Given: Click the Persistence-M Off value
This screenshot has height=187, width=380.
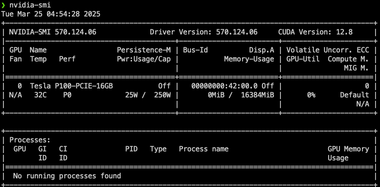Looking at the screenshot, I should [x=165, y=86].
